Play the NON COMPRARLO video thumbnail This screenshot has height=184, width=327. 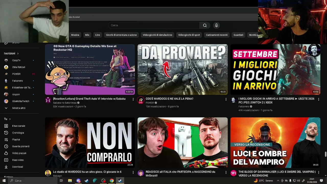click(90, 143)
